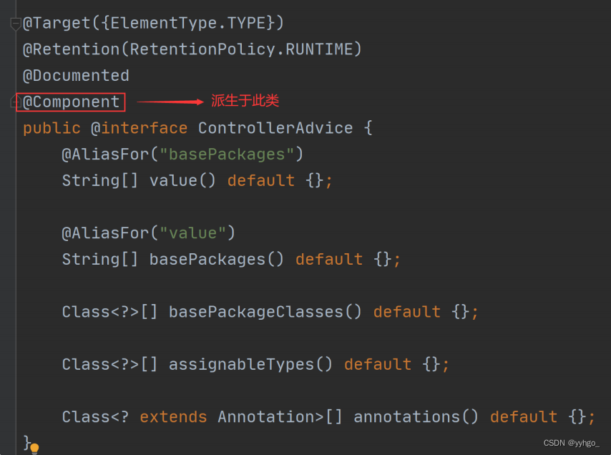Click the @Component annotation in the red box
The image size is (611, 455).
coord(71,102)
